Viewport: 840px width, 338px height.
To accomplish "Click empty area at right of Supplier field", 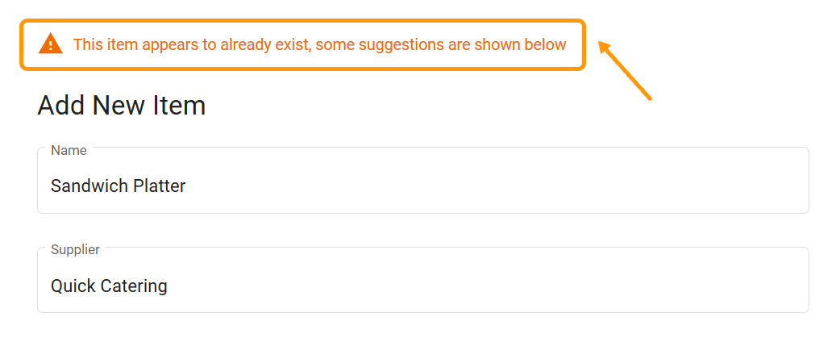I will point(645,286).
